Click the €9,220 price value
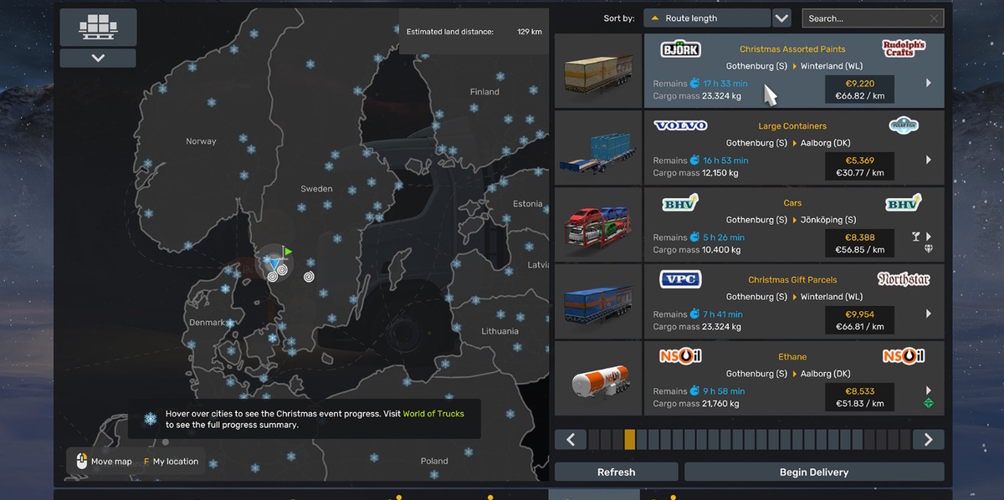1004x500 pixels. click(x=860, y=84)
